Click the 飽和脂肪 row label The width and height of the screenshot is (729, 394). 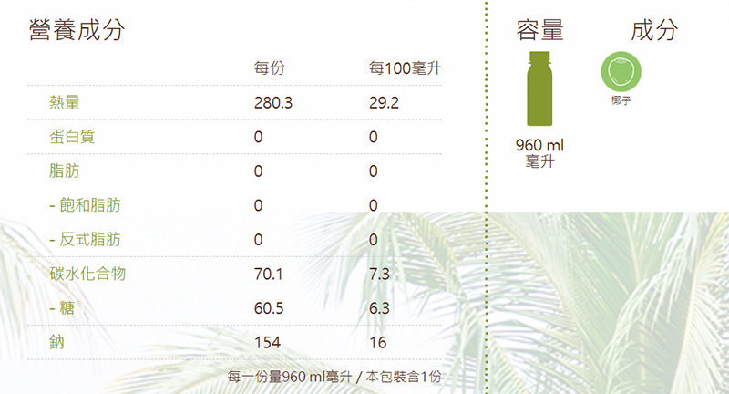(x=85, y=205)
